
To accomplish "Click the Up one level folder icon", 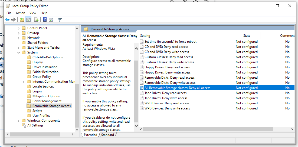I will pyautogui.click(x=22, y=19).
